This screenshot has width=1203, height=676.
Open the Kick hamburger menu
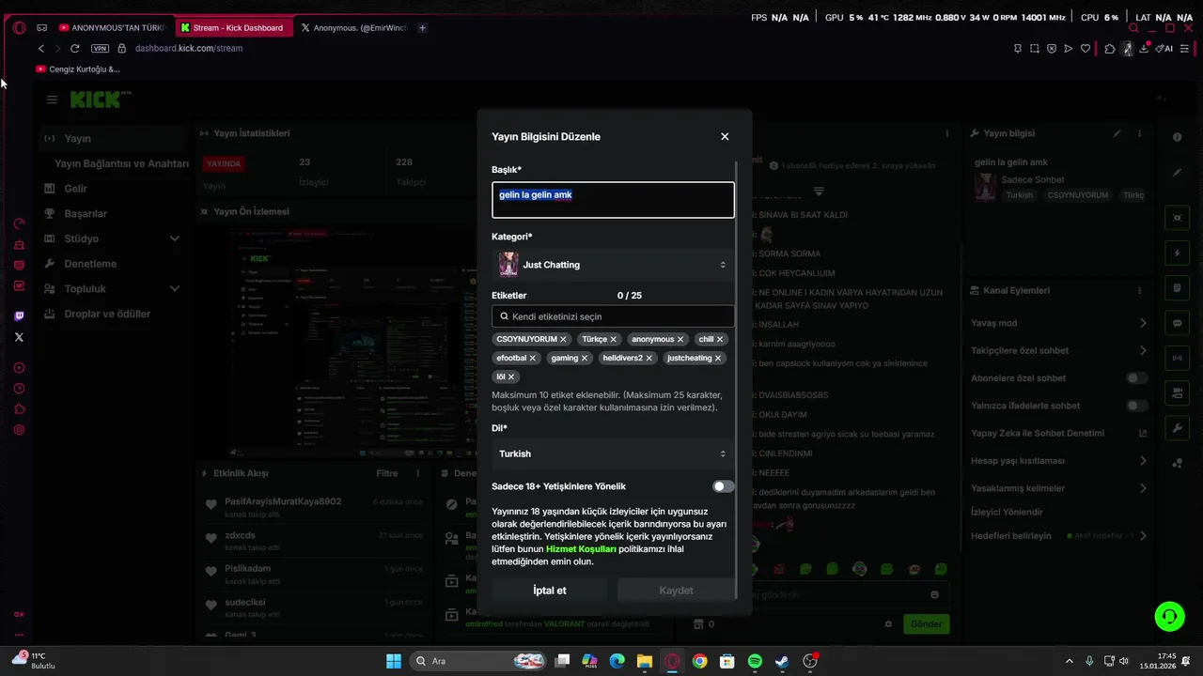click(x=52, y=100)
